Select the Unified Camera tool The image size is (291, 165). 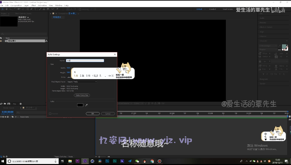[x=19, y=9]
